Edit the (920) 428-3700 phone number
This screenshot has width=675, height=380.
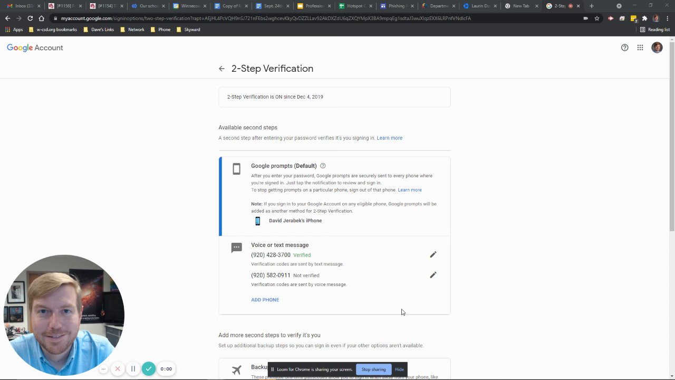click(x=433, y=254)
